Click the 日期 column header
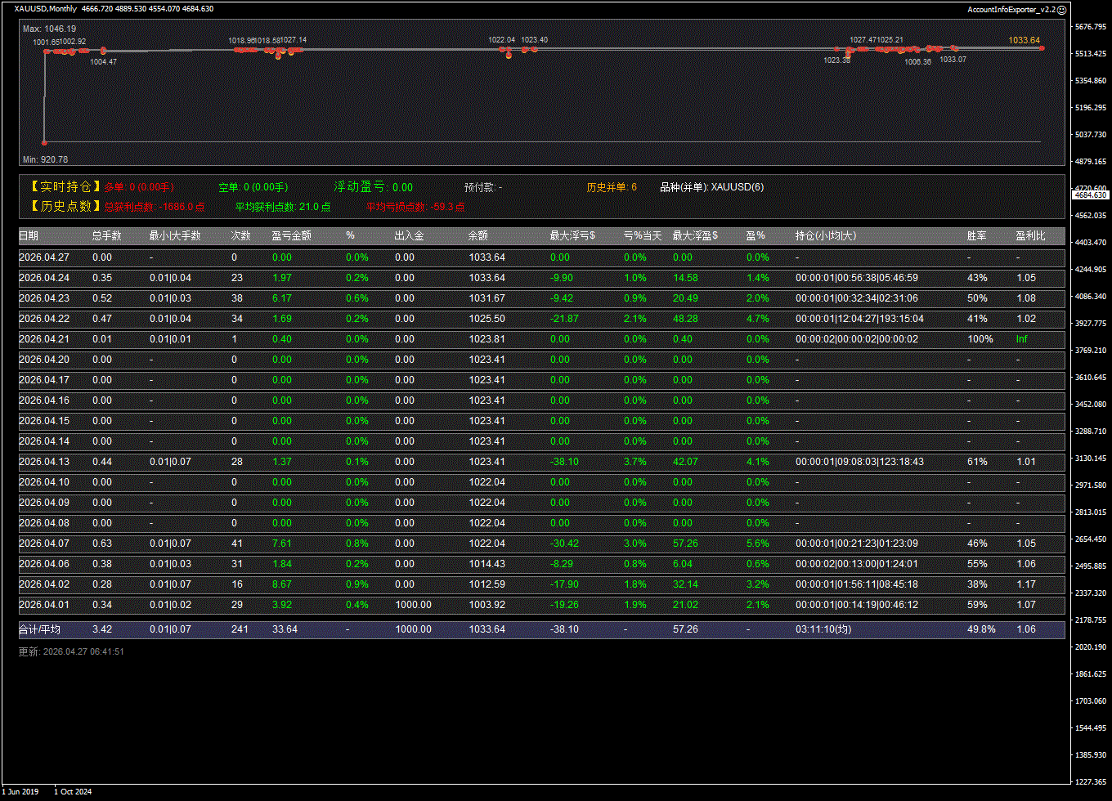The image size is (1112, 801). [29, 236]
